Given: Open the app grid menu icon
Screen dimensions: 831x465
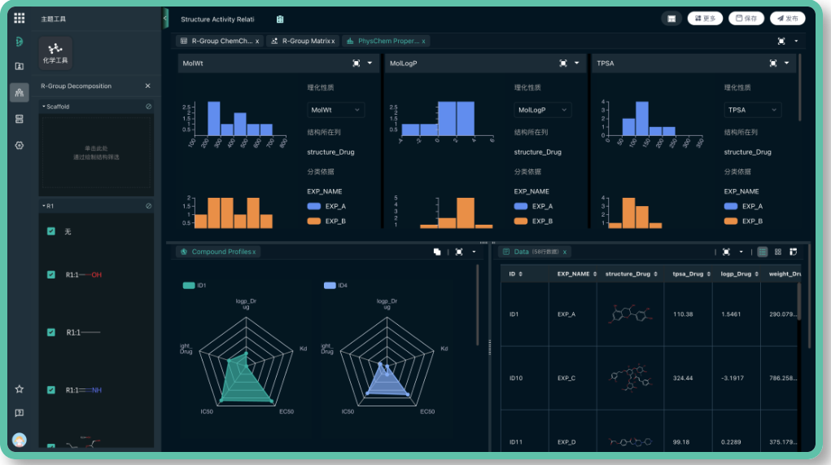Looking at the screenshot, I should click(20, 18).
